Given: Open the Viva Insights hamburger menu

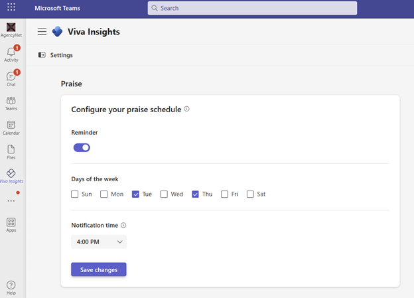Looking at the screenshot, I should tap(42, 31).
